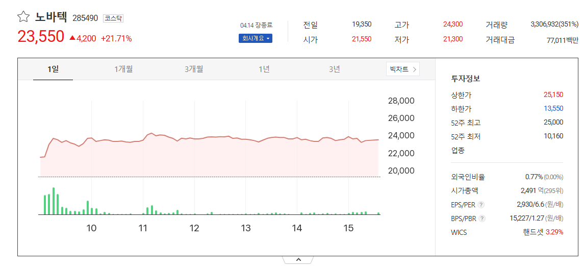This screenshot has height=266, width=584.
Task: Click the 10 hour label on the chart axis
Action: 92,228
